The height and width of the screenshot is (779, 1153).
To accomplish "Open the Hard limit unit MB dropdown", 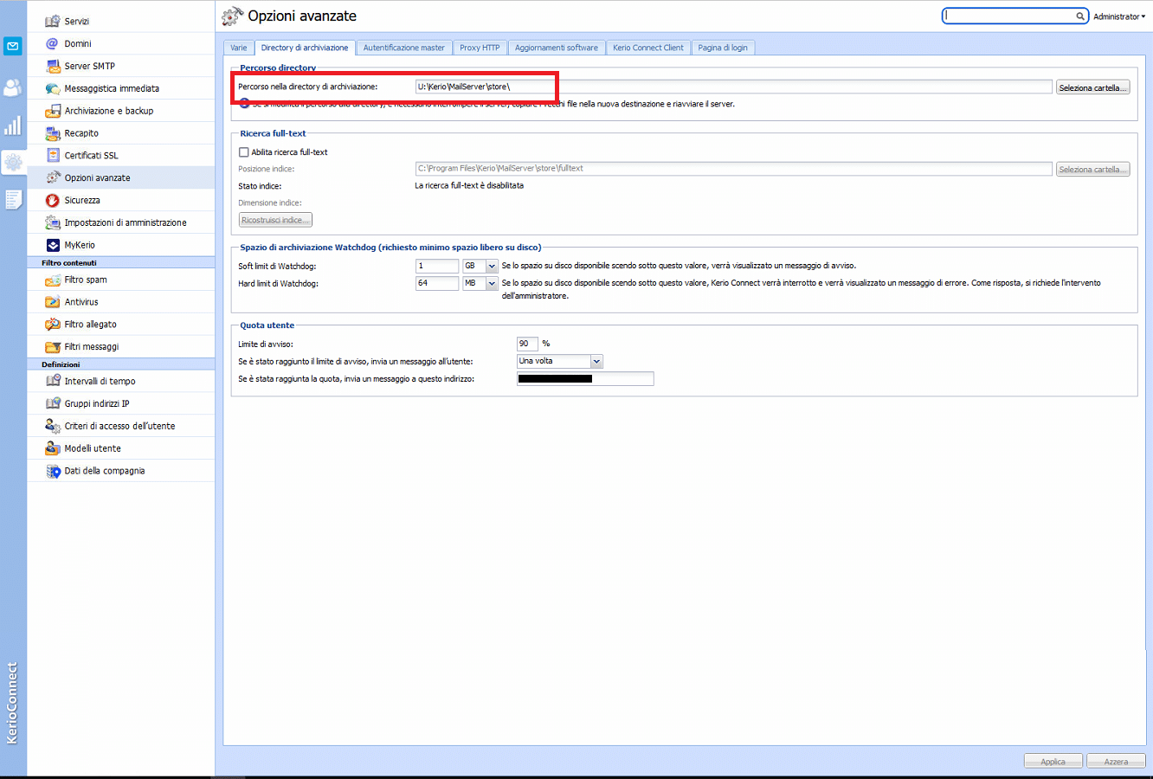I will click(492, 283).
